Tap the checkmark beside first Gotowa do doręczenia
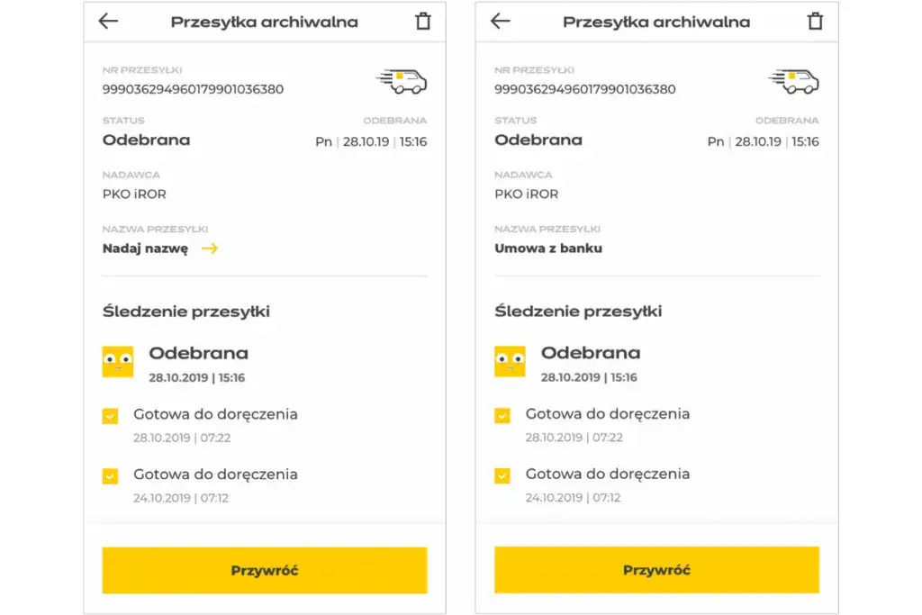Image resolution: width=922 pixels, height=615 pixels. (x=112, y=416)
